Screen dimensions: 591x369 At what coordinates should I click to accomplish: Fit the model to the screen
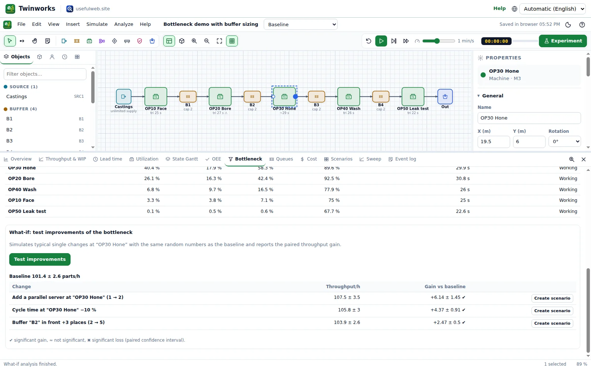point(219,41)
